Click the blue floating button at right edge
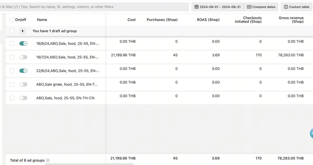This screenshot has height=165, width=313. 311,133
